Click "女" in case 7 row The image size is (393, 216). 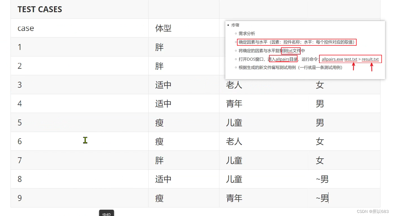coord(320,160)
